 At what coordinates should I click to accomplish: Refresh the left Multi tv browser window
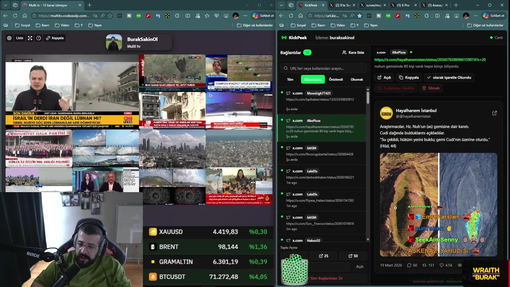click(x=15, y=16)
